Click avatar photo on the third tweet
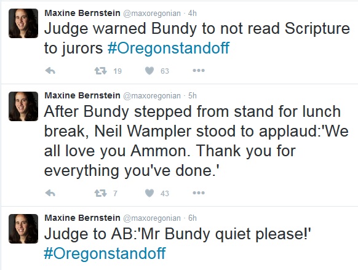Screen dimensions: 358x270 point(23,229)
